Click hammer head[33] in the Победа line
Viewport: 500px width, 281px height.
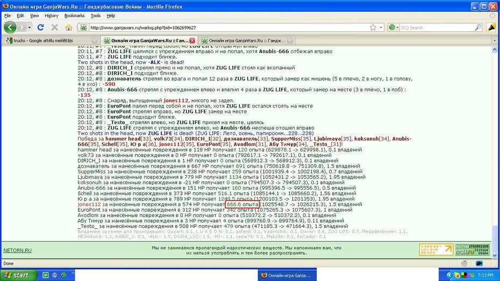click(128, 139)
